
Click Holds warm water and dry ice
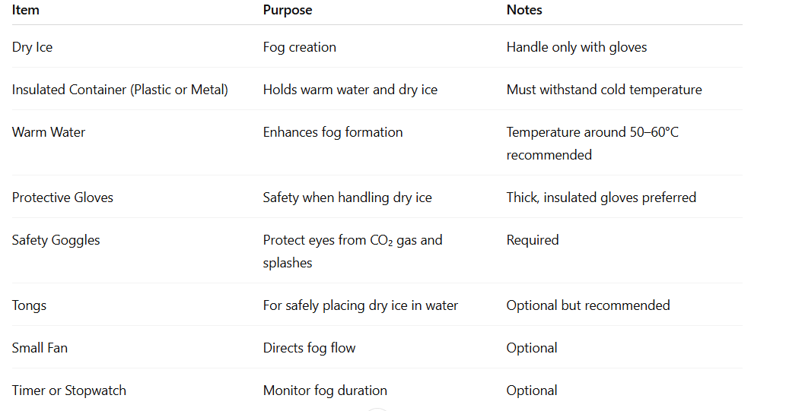point(350,90)
